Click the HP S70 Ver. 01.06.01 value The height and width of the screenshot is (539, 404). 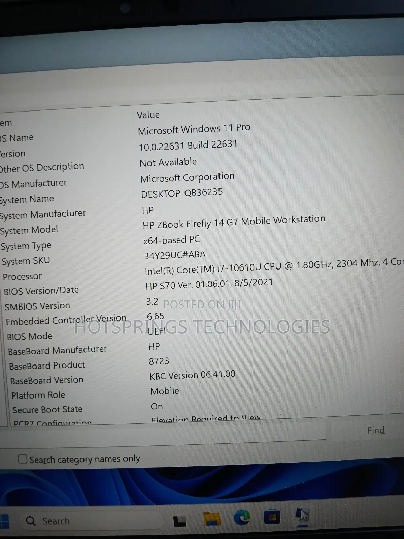(209, 284)
